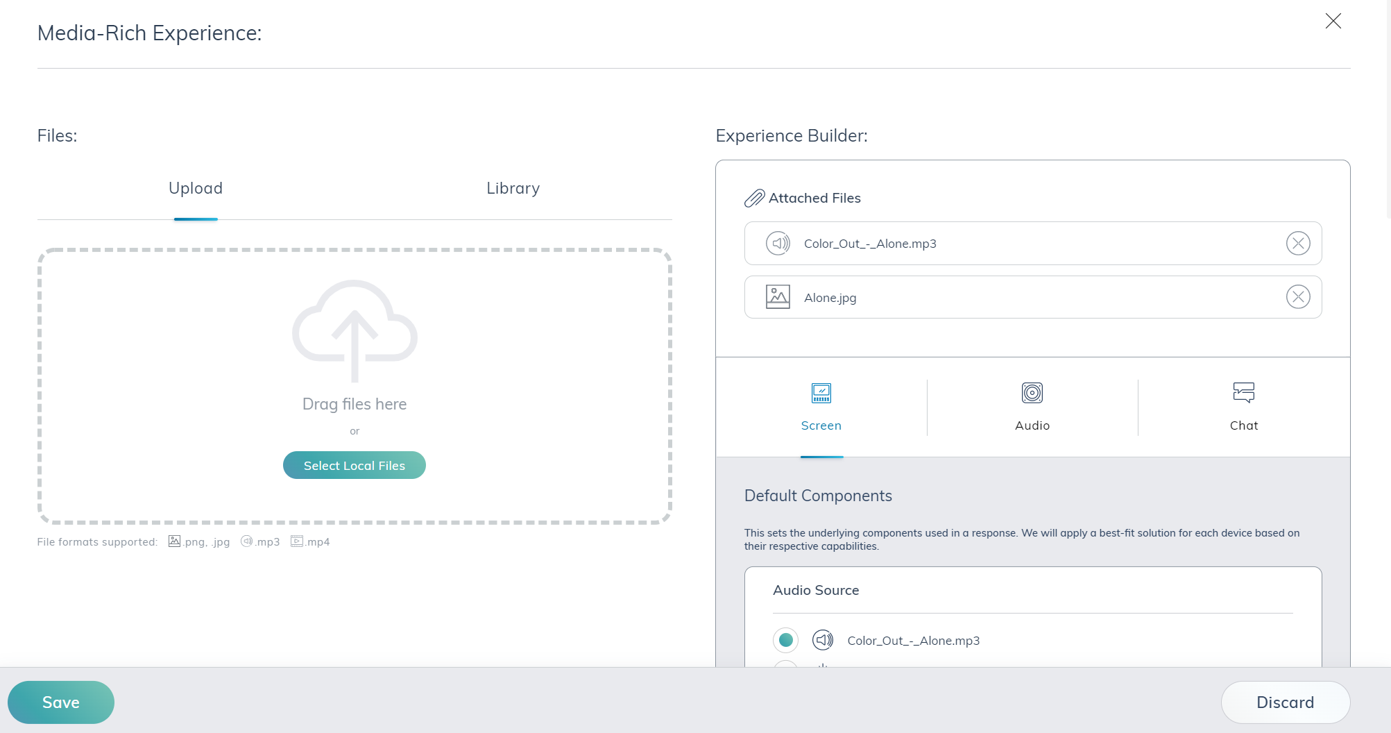Close the Media-Rich Experience dialog
This screenshot has height=733, width=1391.
click(x=1333, y=21)
